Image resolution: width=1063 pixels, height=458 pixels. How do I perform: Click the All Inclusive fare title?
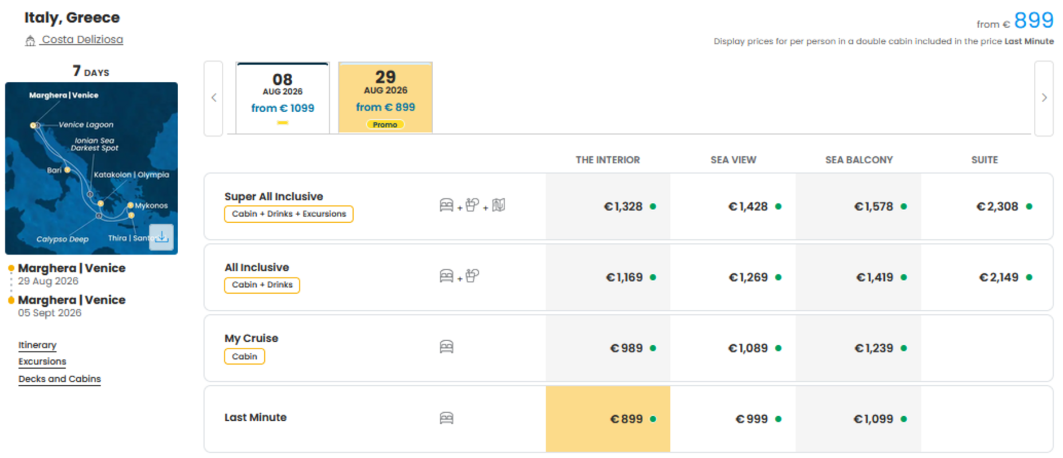coord(257,267)
